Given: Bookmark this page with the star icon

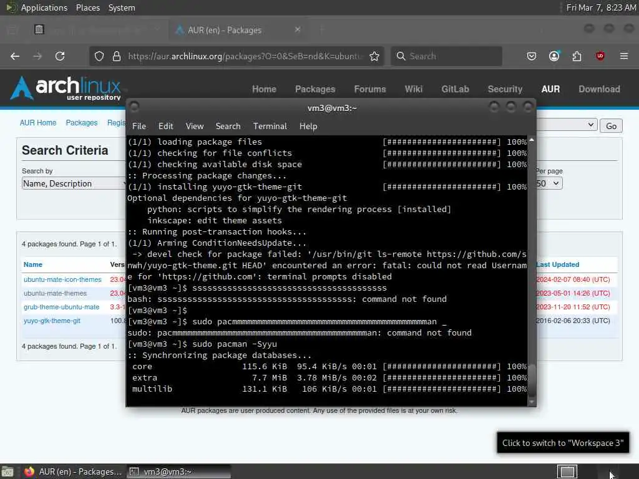Looking at the screenshot, I should [x=374, y=56].
